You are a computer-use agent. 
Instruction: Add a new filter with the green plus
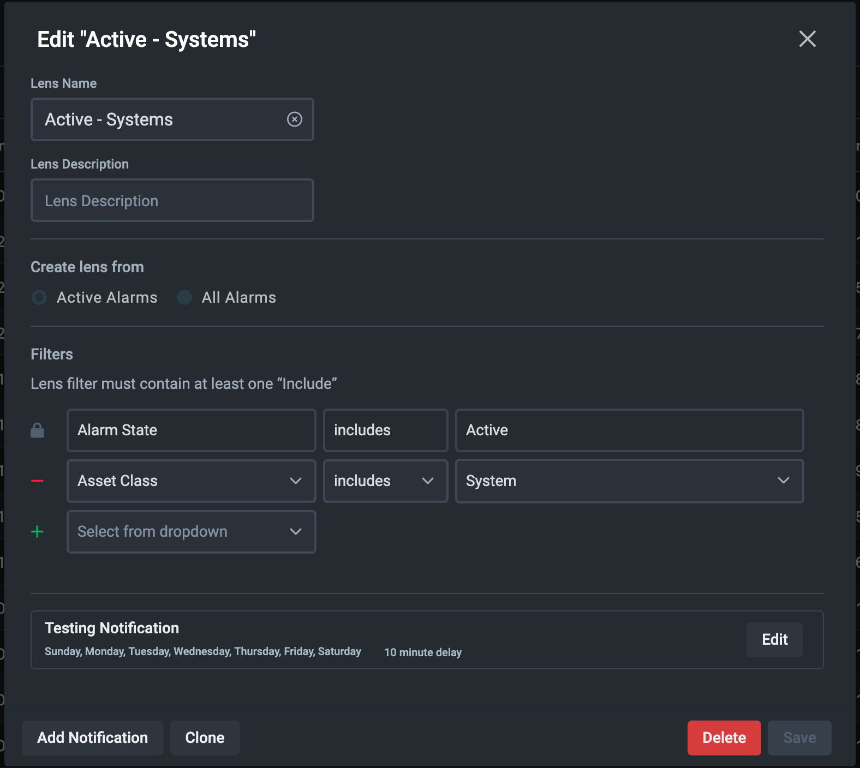coord(37,531)
